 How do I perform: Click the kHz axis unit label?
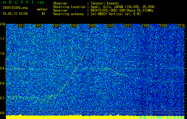pyautogui.click(x=3, y=24)
